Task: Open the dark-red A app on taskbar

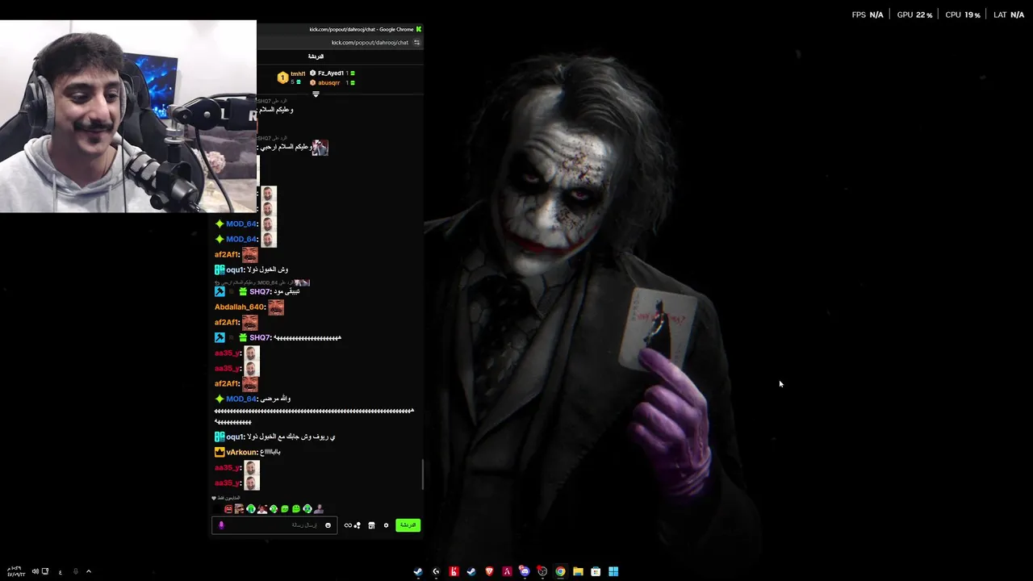Action: 507,571
